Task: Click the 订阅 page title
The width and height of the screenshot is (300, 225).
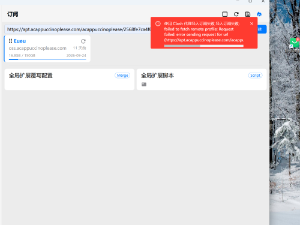Action: [x=13, y=14]
